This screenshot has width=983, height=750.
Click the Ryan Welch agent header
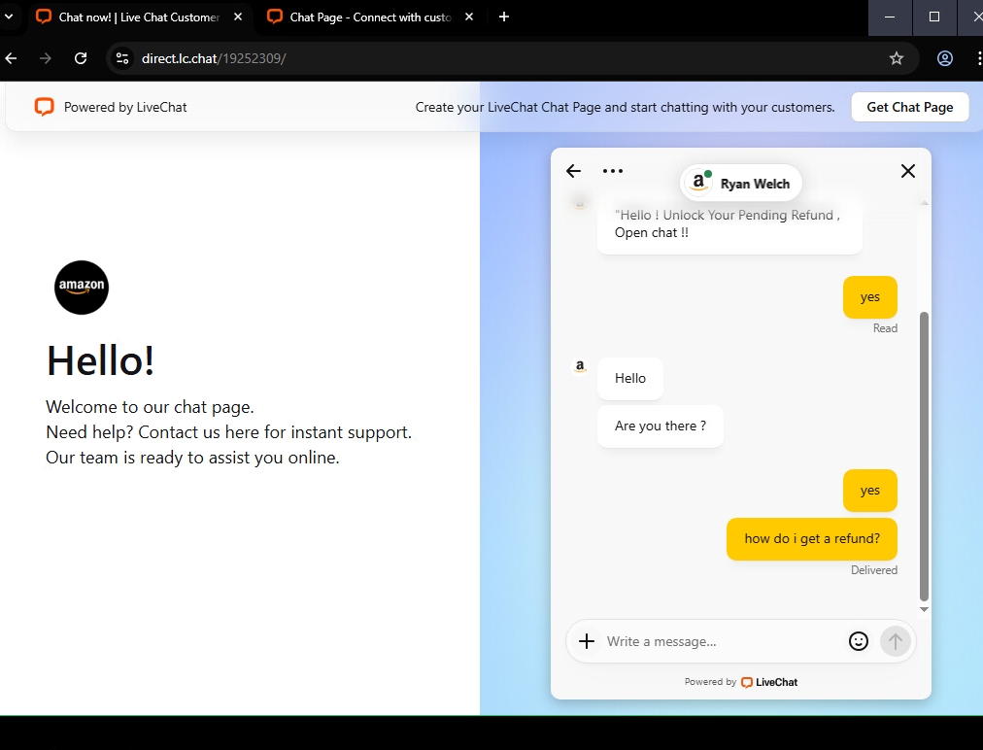coord(742,183)
